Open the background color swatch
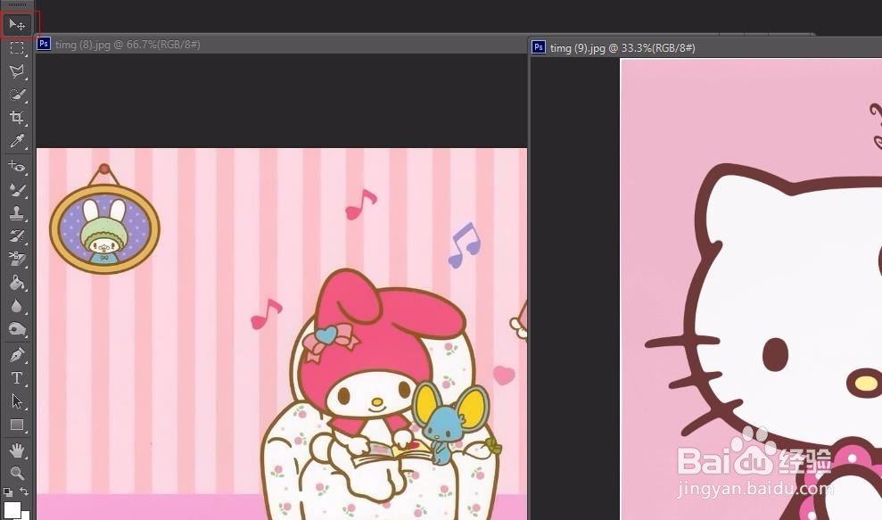 coord(26,515)
